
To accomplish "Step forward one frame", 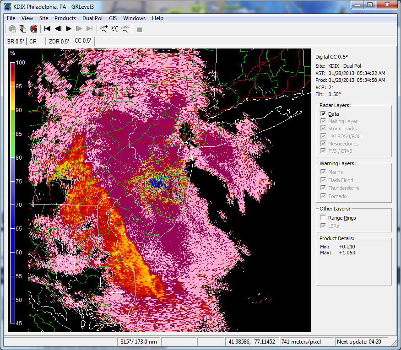I will [x=79, y=29].
